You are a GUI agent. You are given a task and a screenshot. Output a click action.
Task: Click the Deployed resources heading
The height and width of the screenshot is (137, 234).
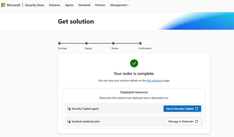(x=134, y=92)
